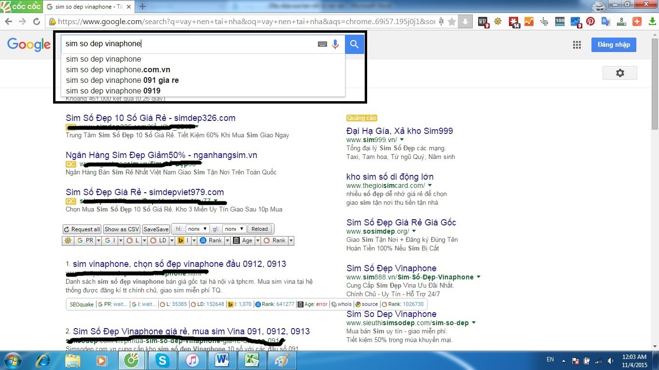This screenshot has height=370, width=659.
Task: Activate voice search microphone icon
Action: (x=336, y=44)
